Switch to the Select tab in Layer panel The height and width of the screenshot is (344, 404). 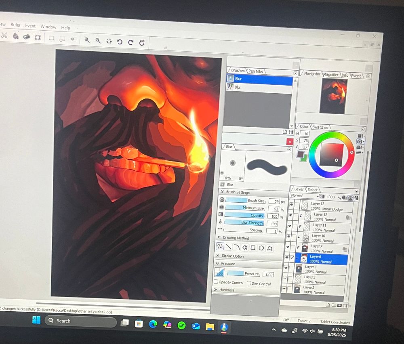point(313,190)
